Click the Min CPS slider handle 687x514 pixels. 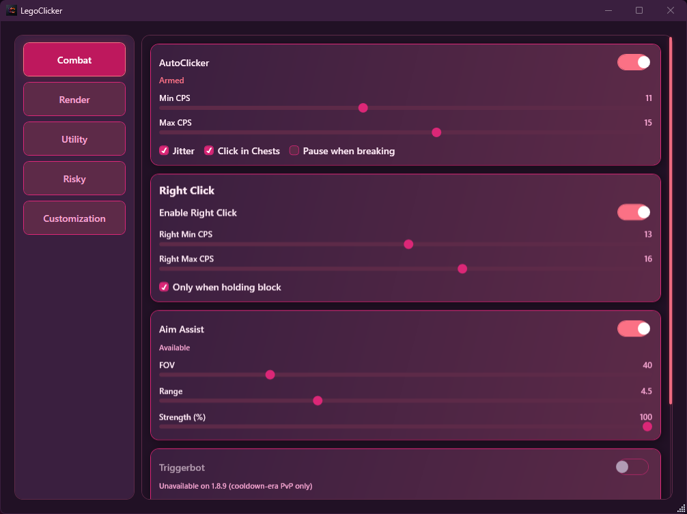(363, 108)
